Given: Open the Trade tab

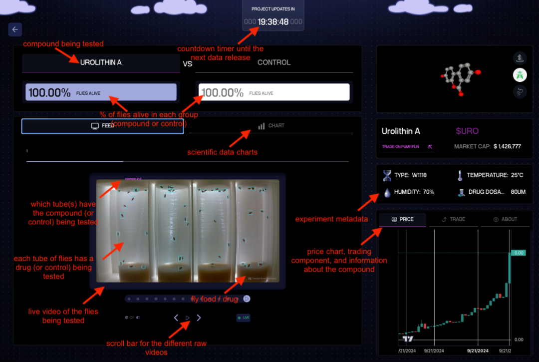Looking at the screenshot, I should click(x=453, y=219).
